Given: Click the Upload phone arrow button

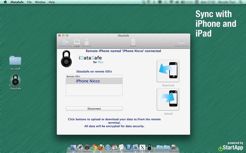Looking at the screenshot, I should [x=168, y=99].
